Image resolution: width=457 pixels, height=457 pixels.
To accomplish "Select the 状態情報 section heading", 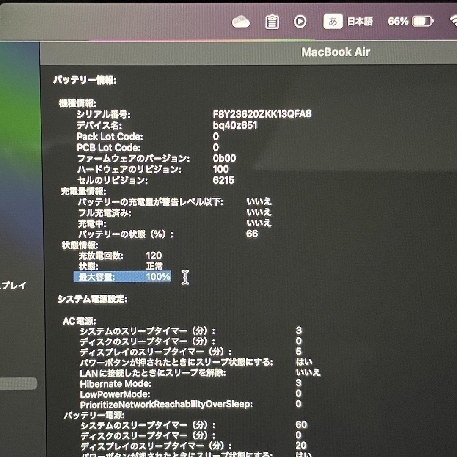I will click(x=80, y=245).
